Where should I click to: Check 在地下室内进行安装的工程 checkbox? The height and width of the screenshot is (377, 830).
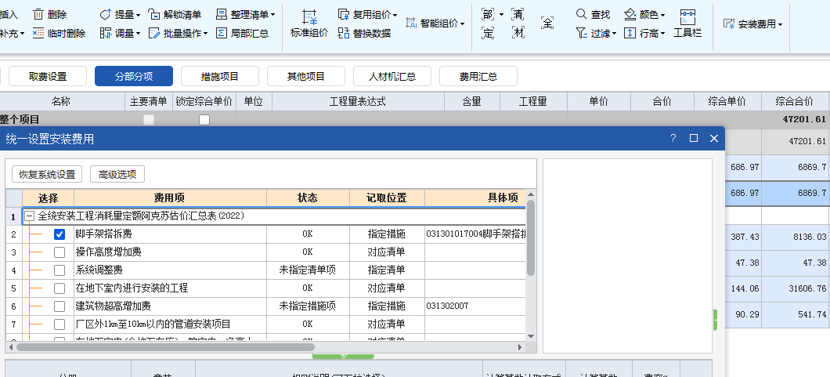tap(60, 288)
